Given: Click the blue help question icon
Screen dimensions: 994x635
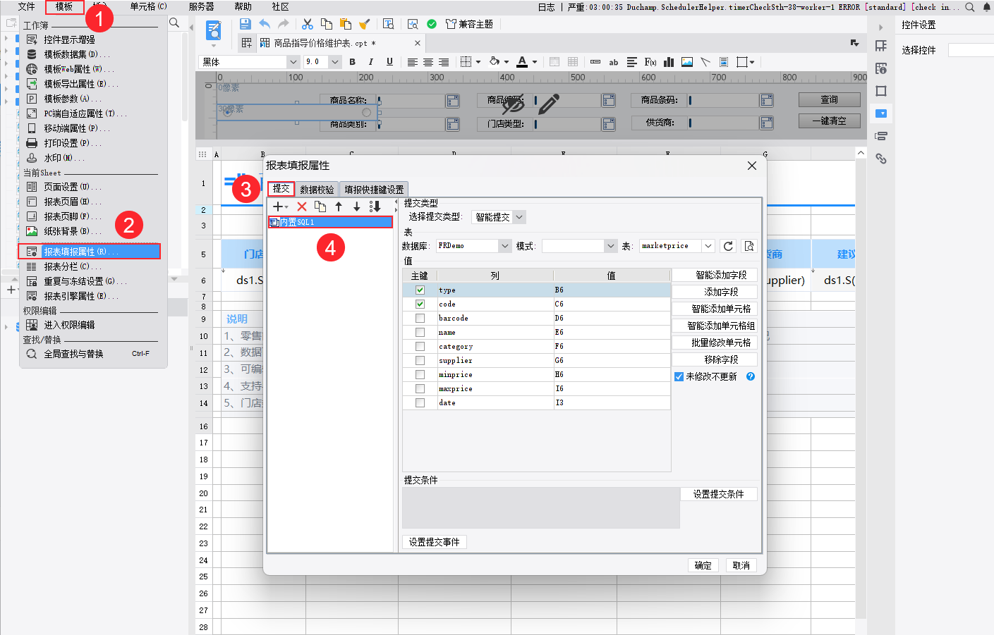Looking at the screenshot, I should click(x=751, y=376).
